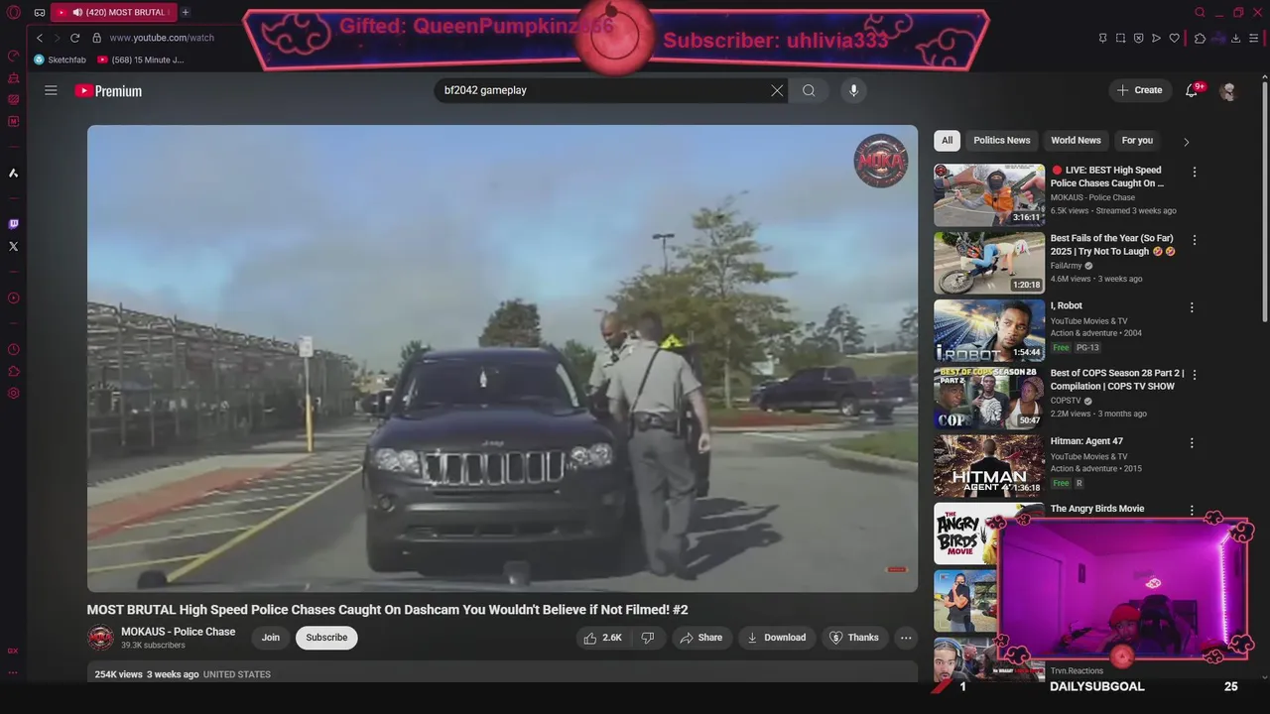Screen dimensions: 1270x714
Task: Open the MOKAUS - Police Chase channel name
Action: [178, 632]
